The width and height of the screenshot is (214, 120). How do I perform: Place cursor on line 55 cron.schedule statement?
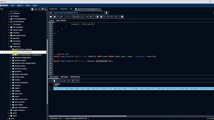tap(105, 56)
